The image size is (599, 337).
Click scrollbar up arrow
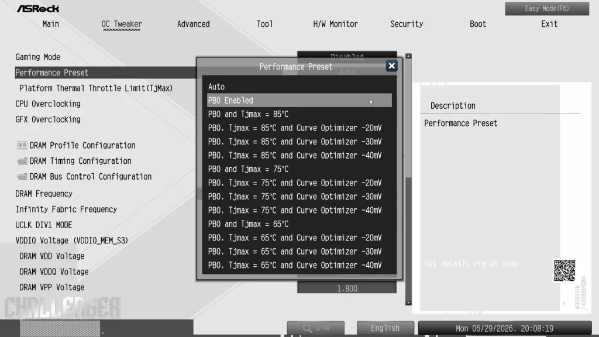point(408,56)
